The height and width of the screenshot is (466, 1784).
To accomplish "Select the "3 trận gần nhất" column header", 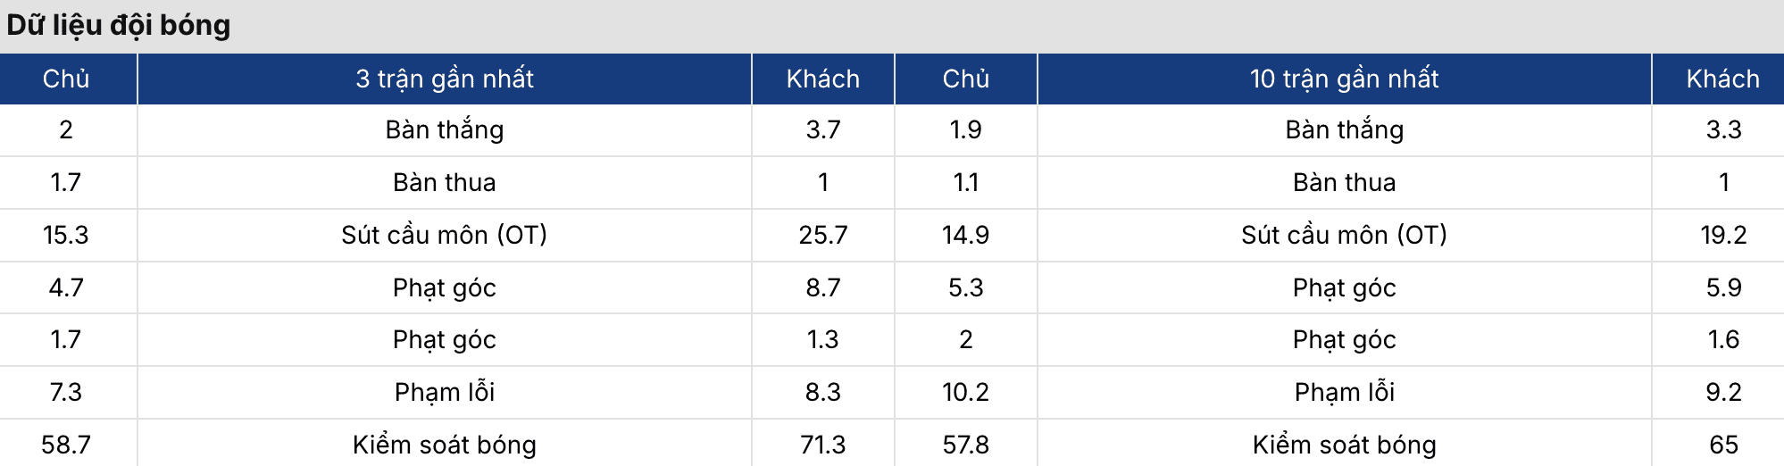I will tap(445, 79).
